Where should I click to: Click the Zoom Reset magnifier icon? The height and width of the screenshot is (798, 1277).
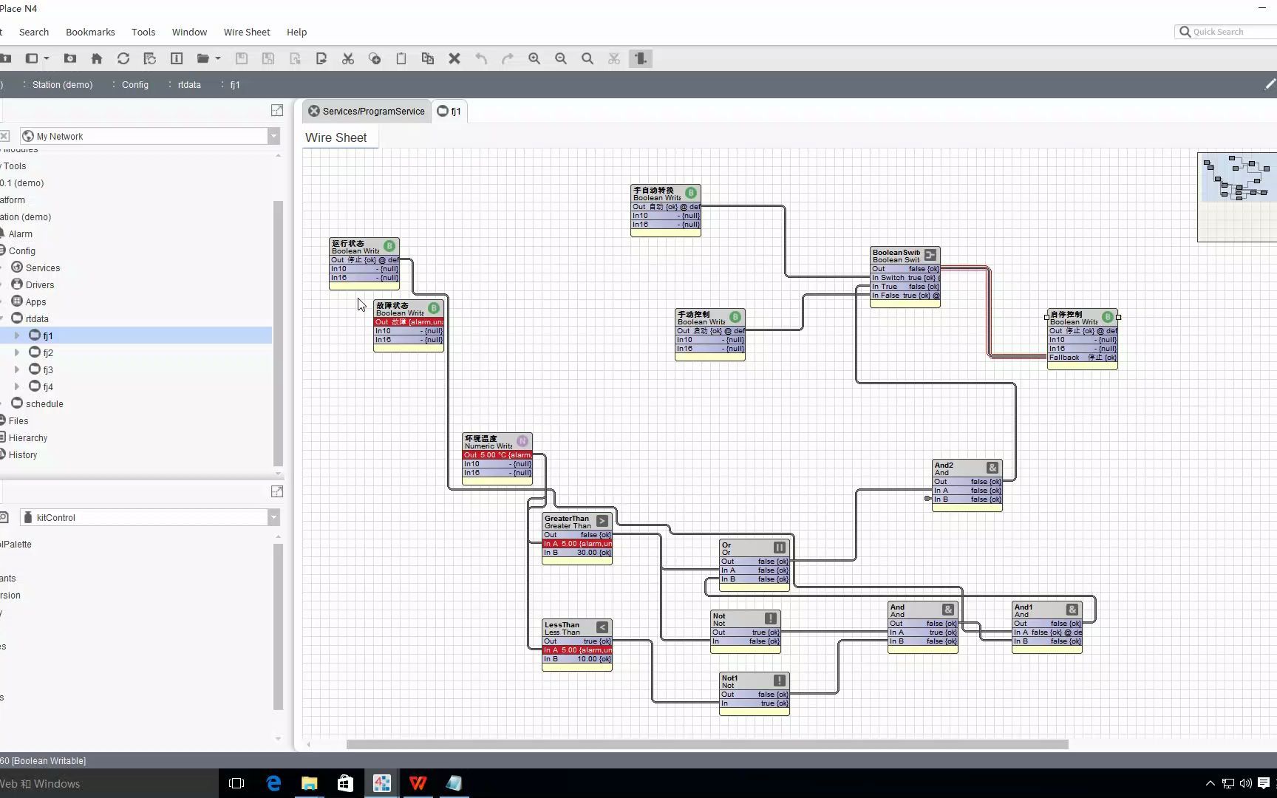[x=588, y=58]
